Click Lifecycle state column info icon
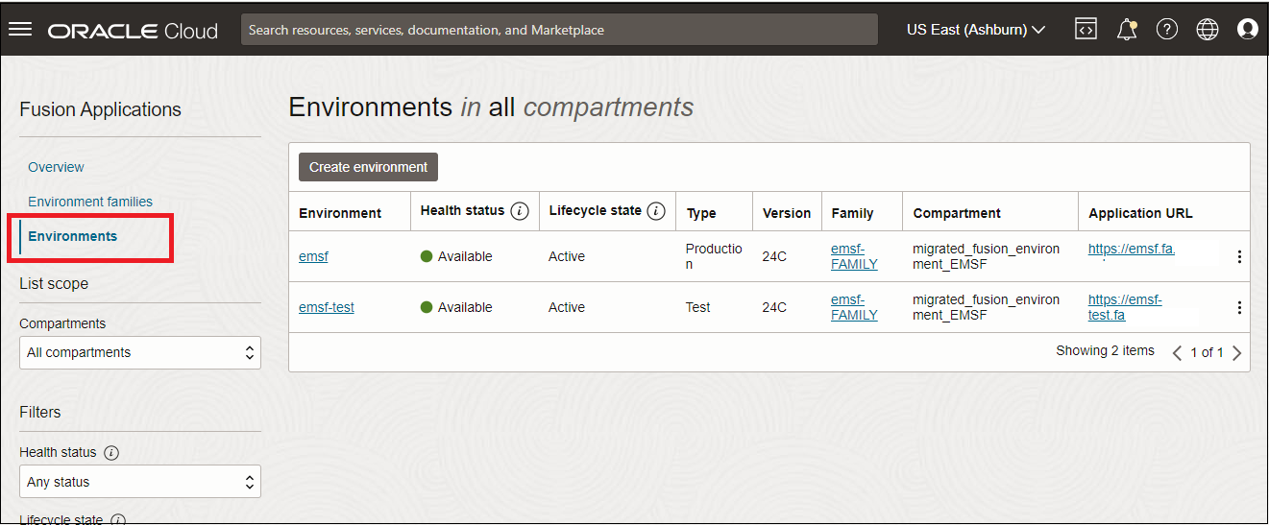 pos(657,211)
